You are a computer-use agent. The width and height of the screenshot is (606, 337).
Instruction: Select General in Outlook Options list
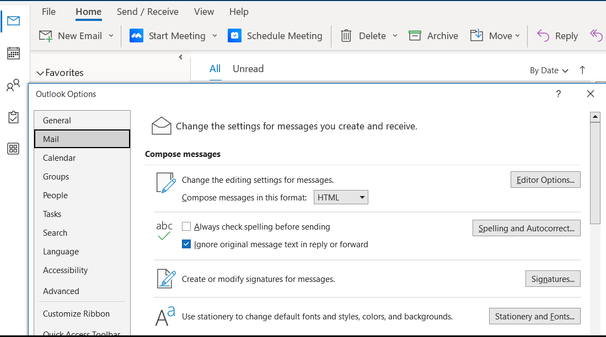pos(82,121)
